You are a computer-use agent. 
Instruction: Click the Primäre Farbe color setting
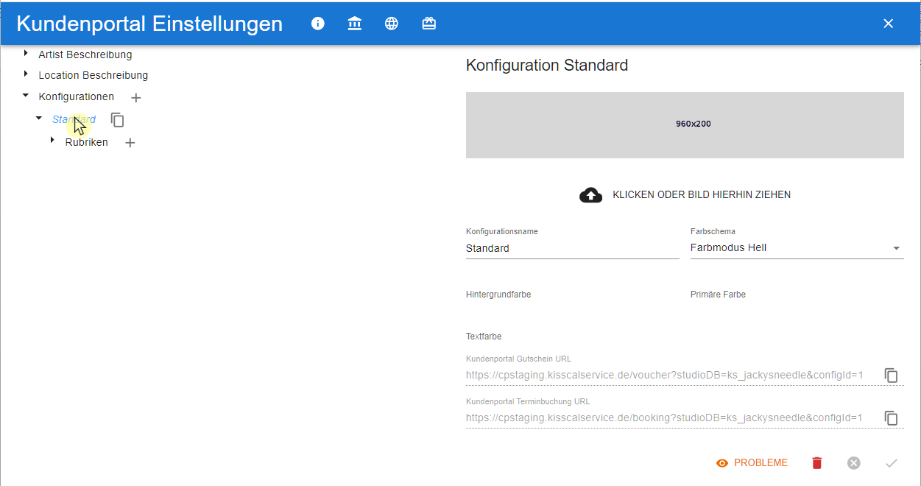pyautogui.click(x=718, y=295)
